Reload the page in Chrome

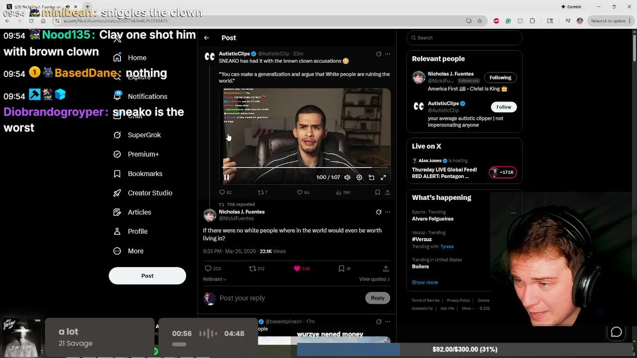(x=31, y=21)
